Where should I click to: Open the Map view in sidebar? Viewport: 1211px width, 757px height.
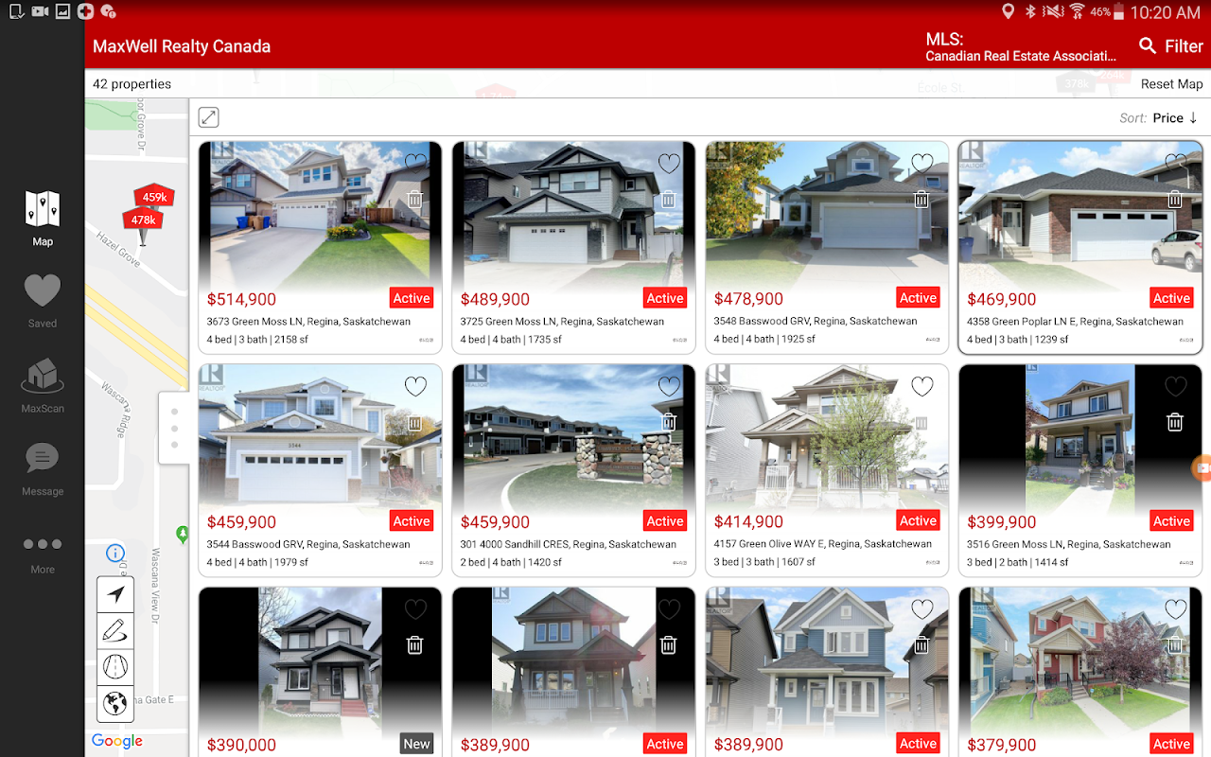(43, 219)
